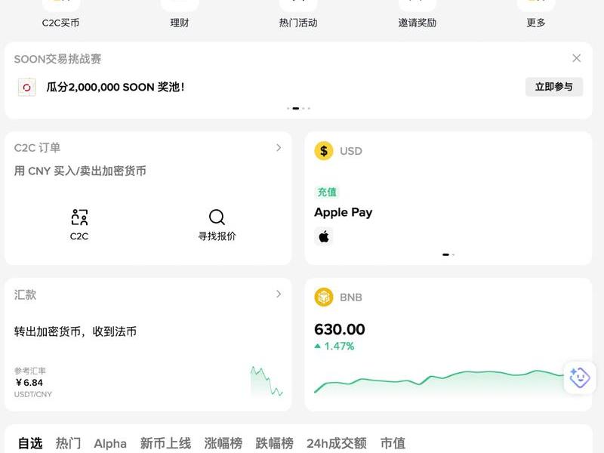Select the Apple Pay logo icon
Image resolution: width=604 pixels, height=453 pixels.
pos(324,236)
